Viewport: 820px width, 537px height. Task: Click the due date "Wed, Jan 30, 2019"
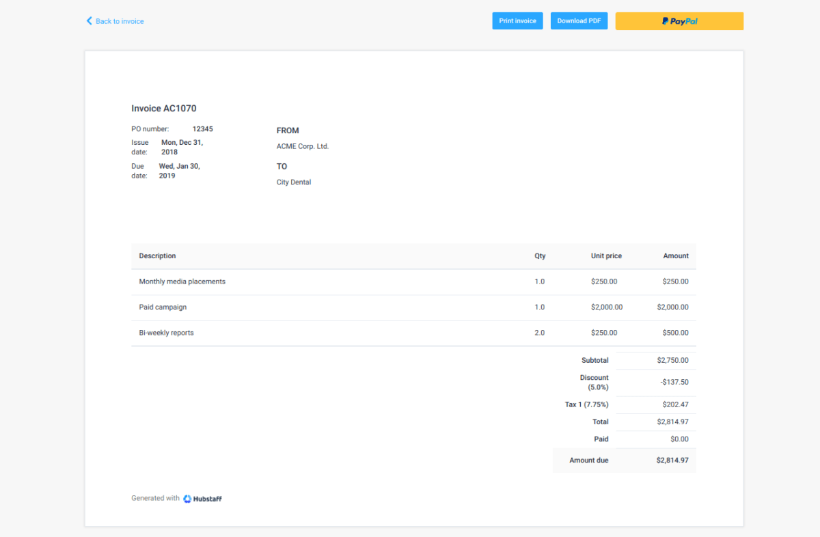179,171
